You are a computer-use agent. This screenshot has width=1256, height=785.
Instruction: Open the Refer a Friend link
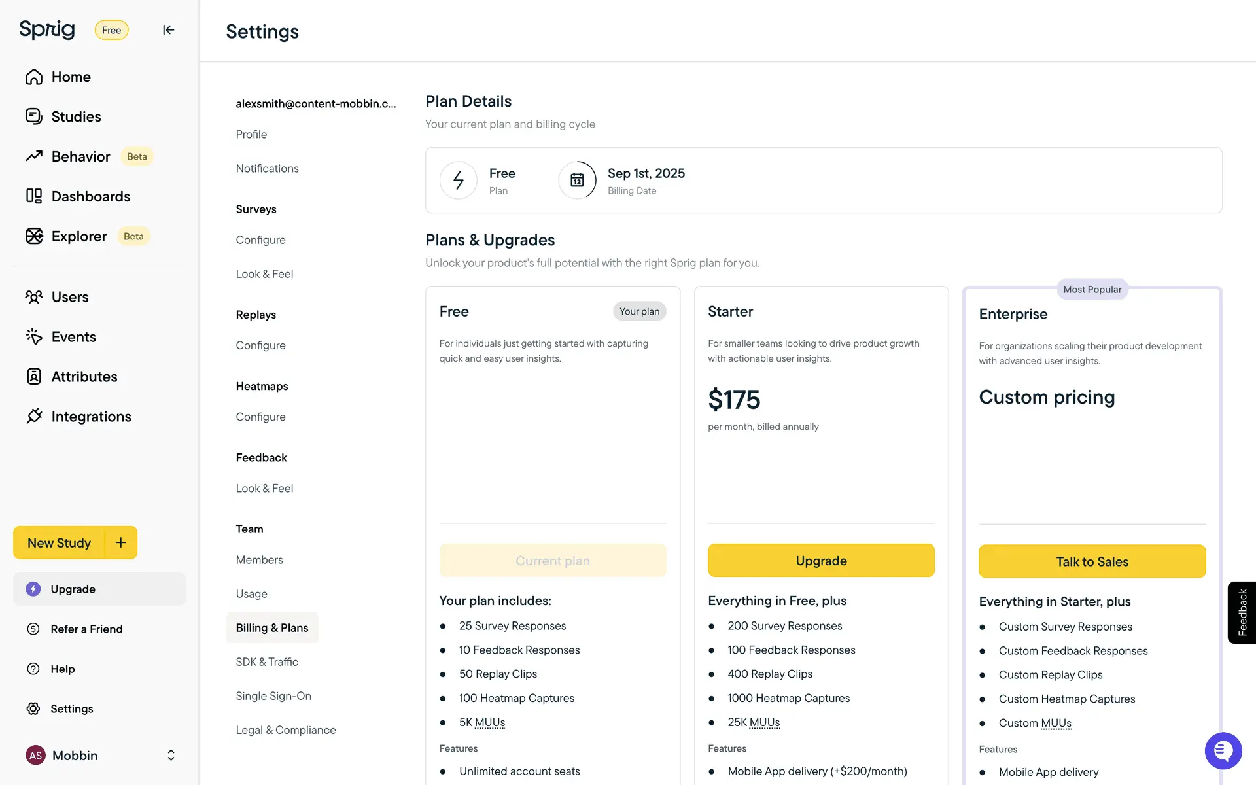click(x=86, y=629)
